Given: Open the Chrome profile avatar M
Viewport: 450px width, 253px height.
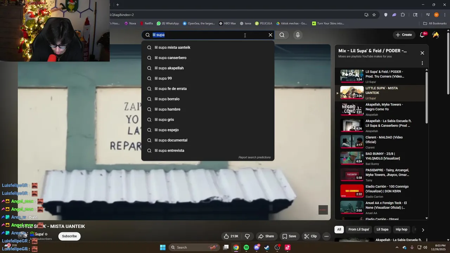Looking at the screenshot, I should (436, 15).
